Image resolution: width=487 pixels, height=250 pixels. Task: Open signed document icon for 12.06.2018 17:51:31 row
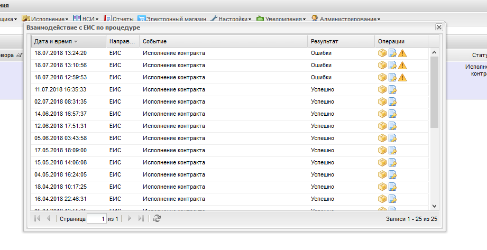pos(392,126)
